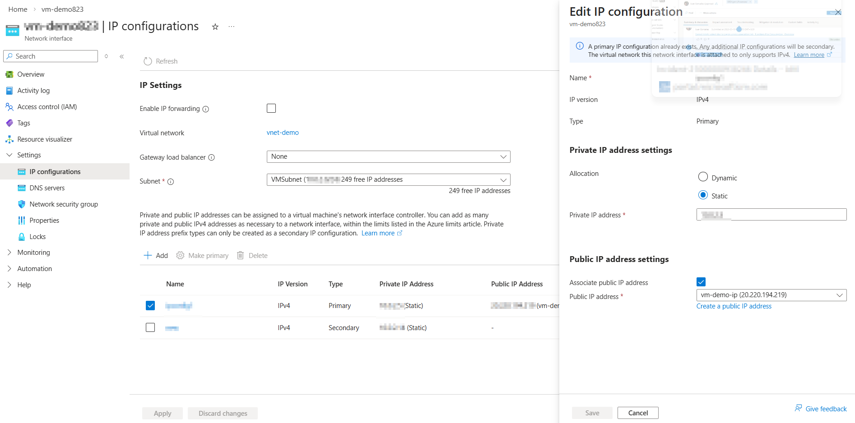855x423 pixels.
Task: Open the secondary IP configuration name link
Action: click(172, 328)
